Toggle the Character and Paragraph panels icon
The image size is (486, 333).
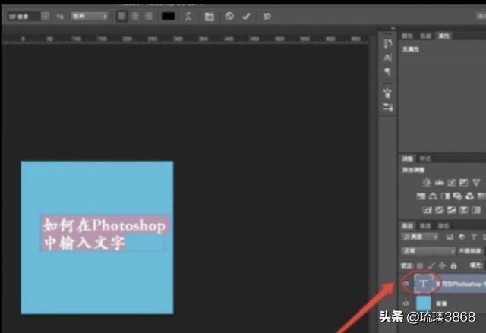point(210,17)
